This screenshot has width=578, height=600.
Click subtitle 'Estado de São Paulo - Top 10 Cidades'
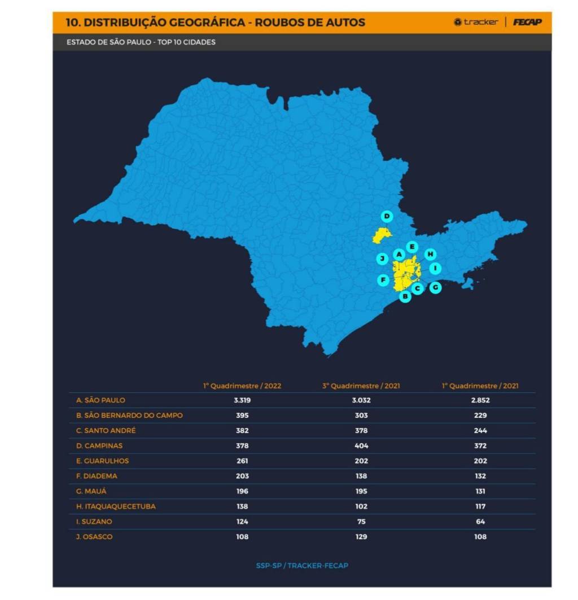tap(141, 42)
